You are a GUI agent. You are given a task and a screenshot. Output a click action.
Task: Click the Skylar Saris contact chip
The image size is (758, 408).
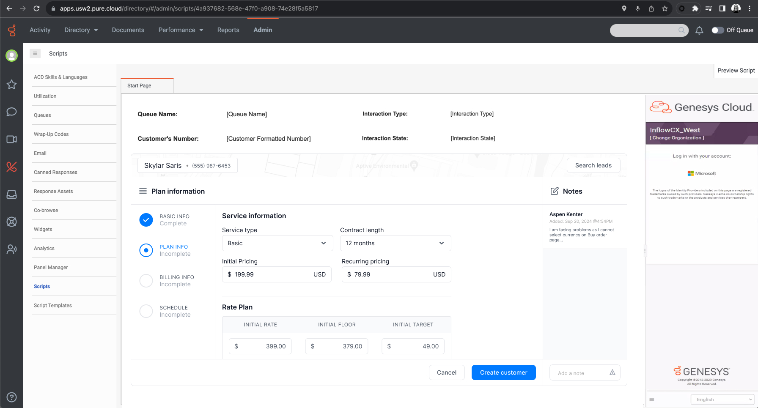[187, 165]
